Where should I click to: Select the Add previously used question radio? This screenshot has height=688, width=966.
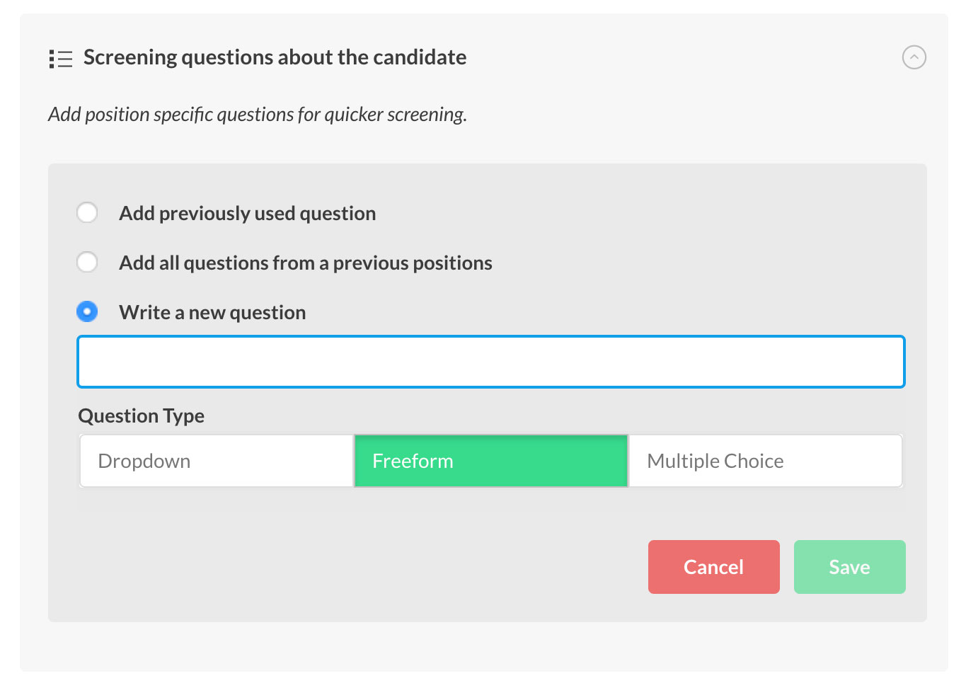87,212
